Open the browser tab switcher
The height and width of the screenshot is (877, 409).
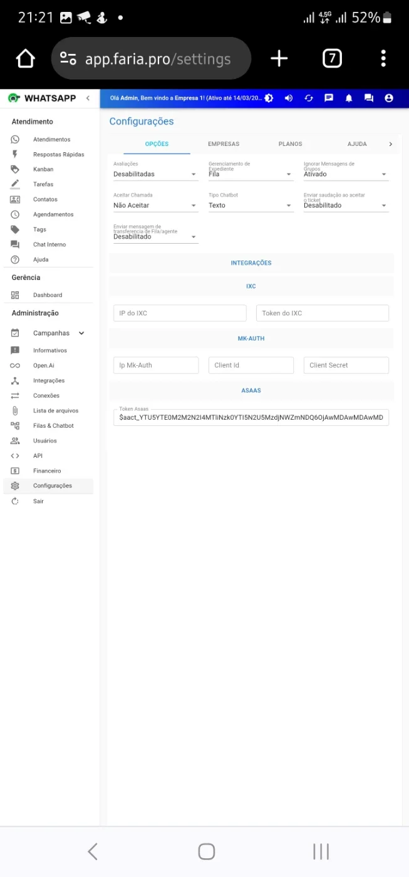(332, 59)
